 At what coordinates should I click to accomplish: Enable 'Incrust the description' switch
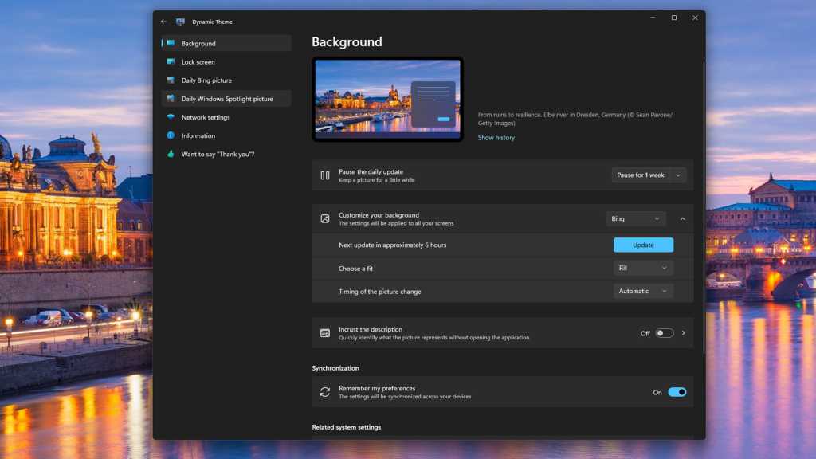point(665,333)
